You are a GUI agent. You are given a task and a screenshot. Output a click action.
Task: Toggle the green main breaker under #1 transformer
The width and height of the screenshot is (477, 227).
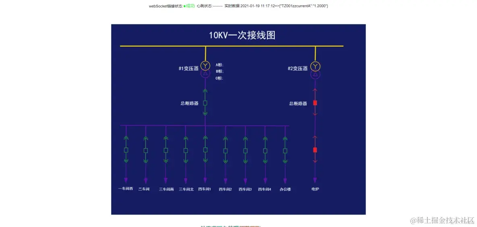205,103
